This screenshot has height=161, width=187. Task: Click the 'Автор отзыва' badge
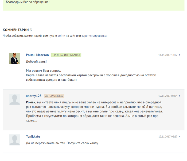click(54, 96)
